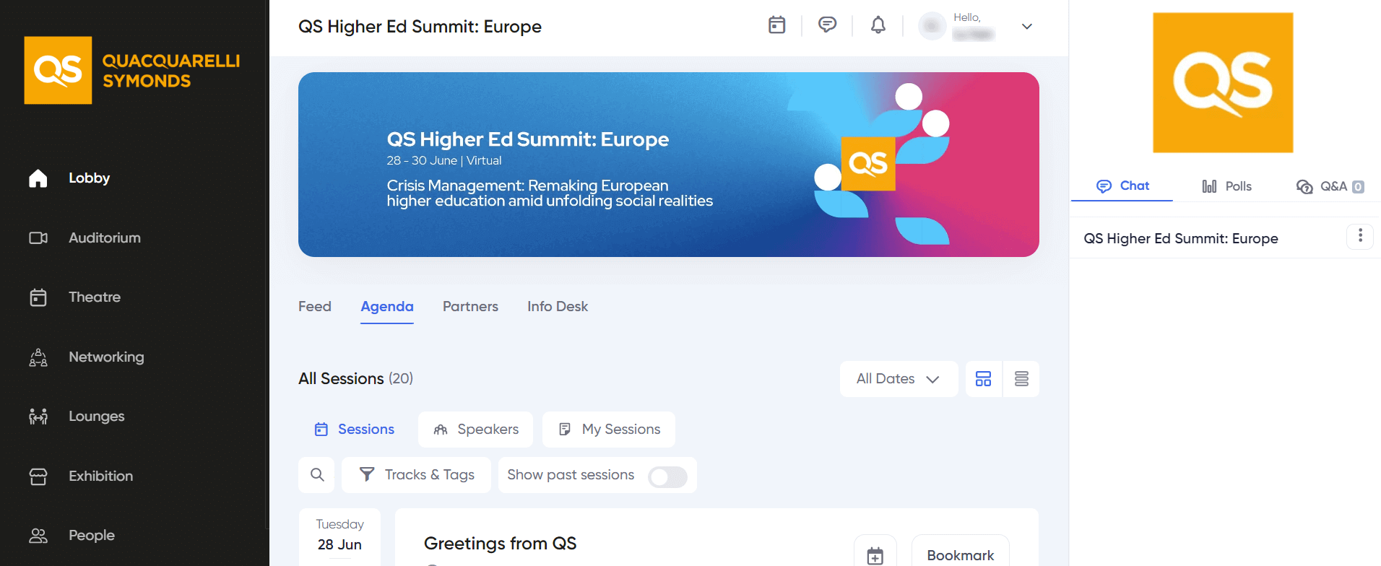Open Tracks & Tags filter

pos(416,475)
